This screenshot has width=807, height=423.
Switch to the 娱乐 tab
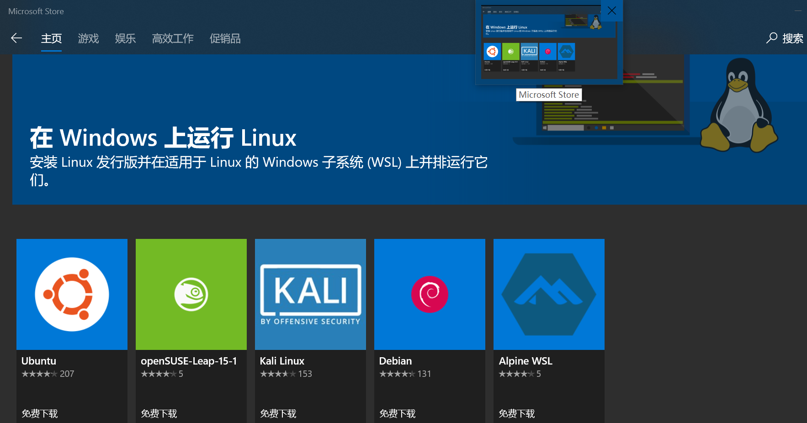pyautogui.click(x=125, y=39)
